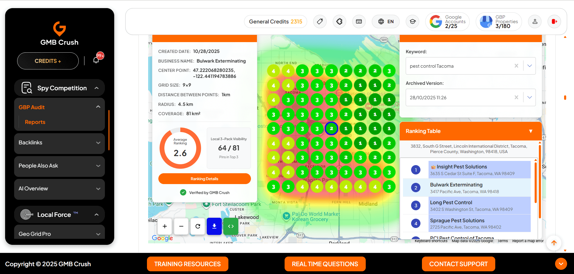Click the scroll-to-top arrow button
Image resolution: width=574 pixels, height=274 pixels.
click(x=554, y=243)
